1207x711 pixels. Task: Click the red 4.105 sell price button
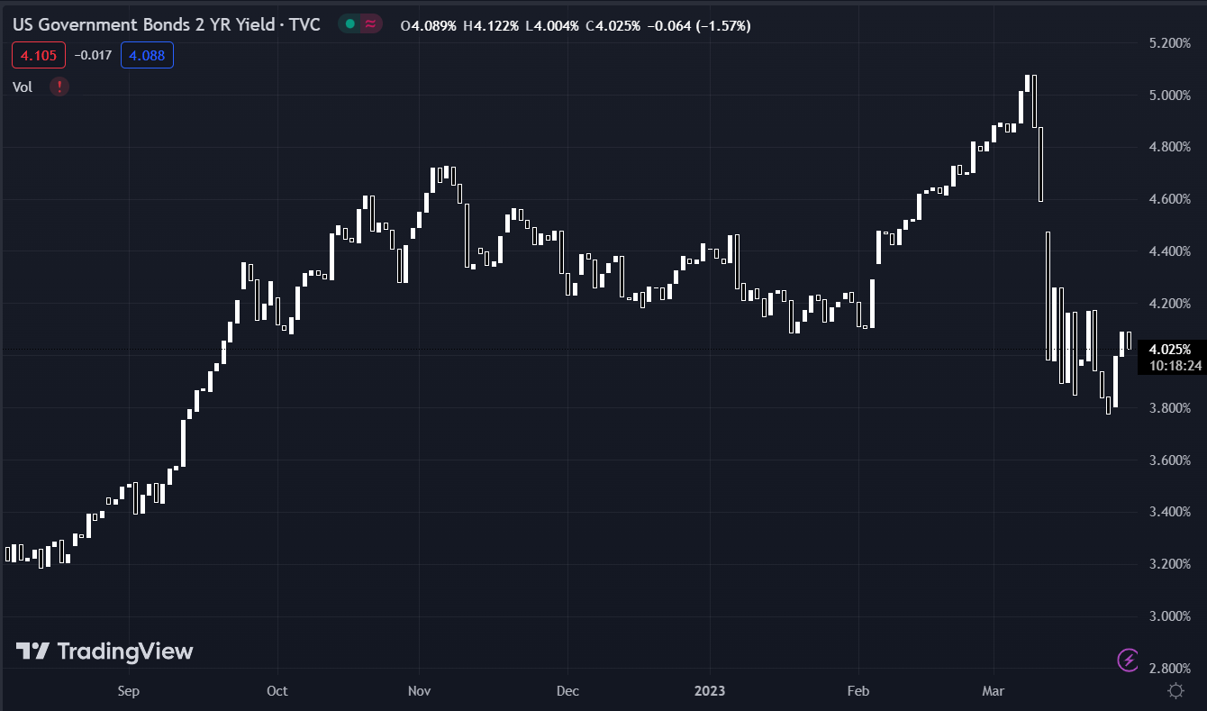[39, 56]
